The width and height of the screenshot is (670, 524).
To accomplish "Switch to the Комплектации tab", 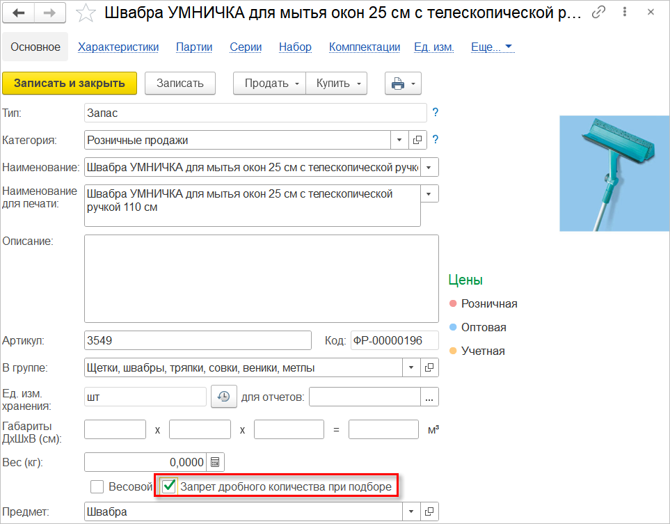I will pos(365,47).
